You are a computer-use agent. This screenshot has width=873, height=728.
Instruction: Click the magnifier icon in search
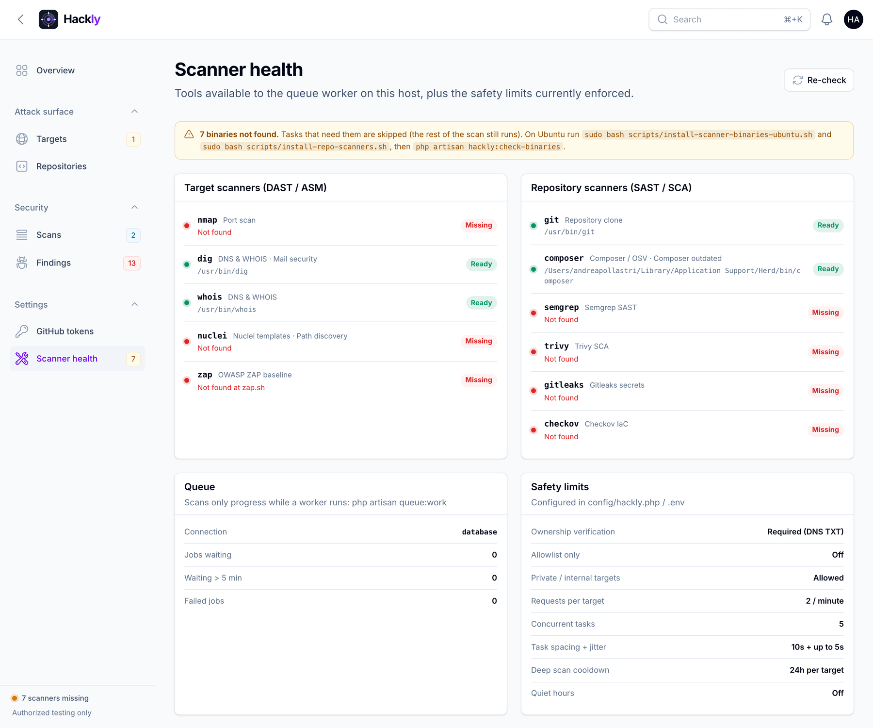click(x=663, y=19)
